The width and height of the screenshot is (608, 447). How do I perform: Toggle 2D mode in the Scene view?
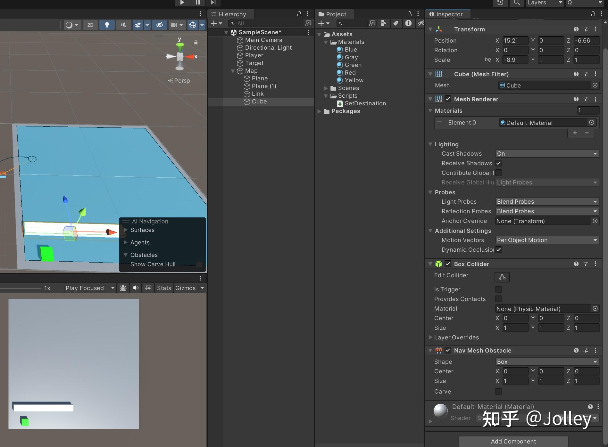(90, 25)
